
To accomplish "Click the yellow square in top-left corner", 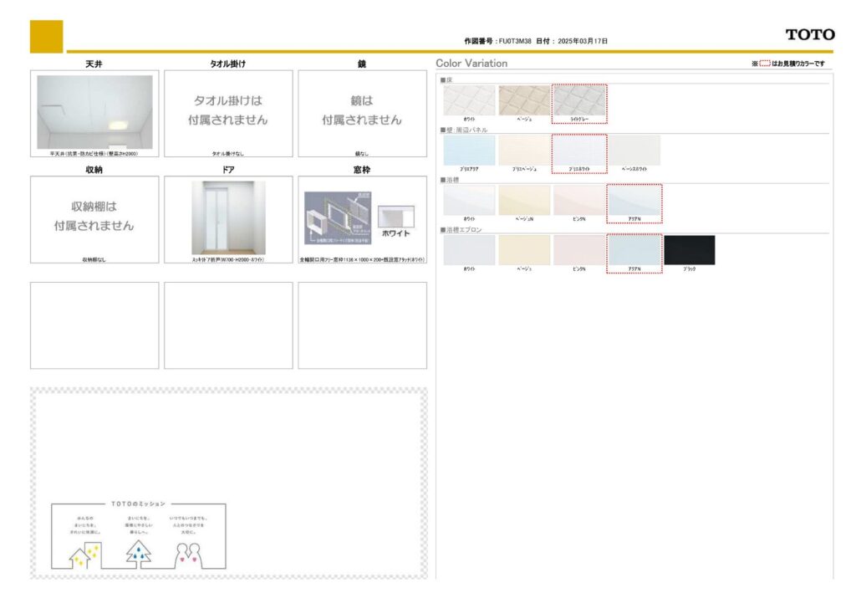I will 46,36.
